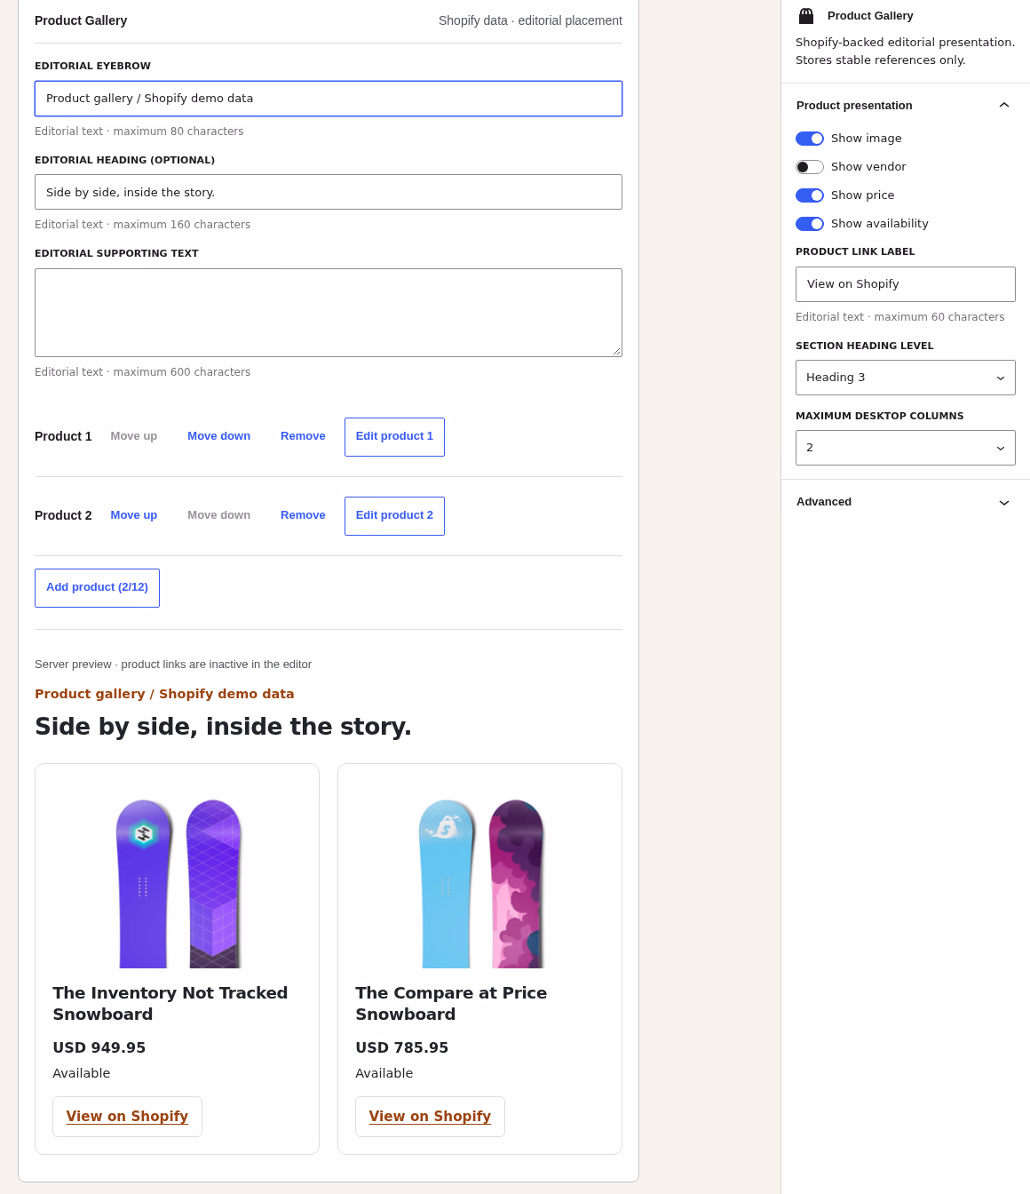Click the Move down button for Product 2
Viewport: 1030px width, 1194px height.
click(x=218, y=515)
